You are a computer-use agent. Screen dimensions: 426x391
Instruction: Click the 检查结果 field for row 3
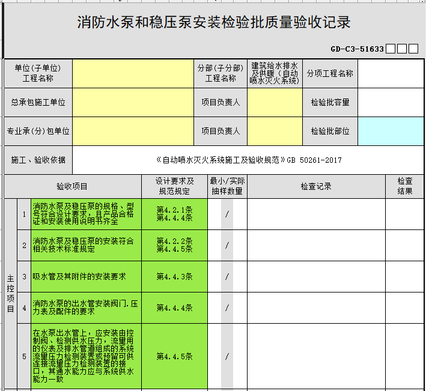coord(405,276)
